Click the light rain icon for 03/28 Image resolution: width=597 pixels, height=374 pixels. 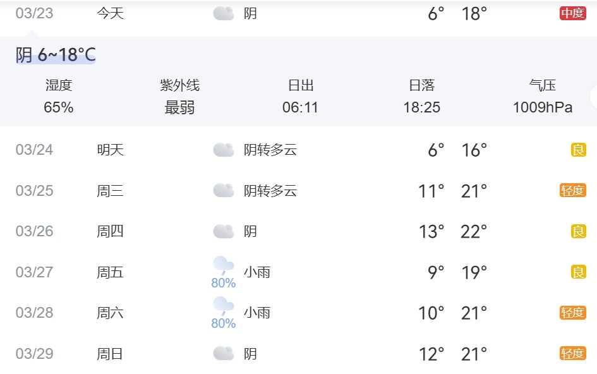[x=224, y=306]
